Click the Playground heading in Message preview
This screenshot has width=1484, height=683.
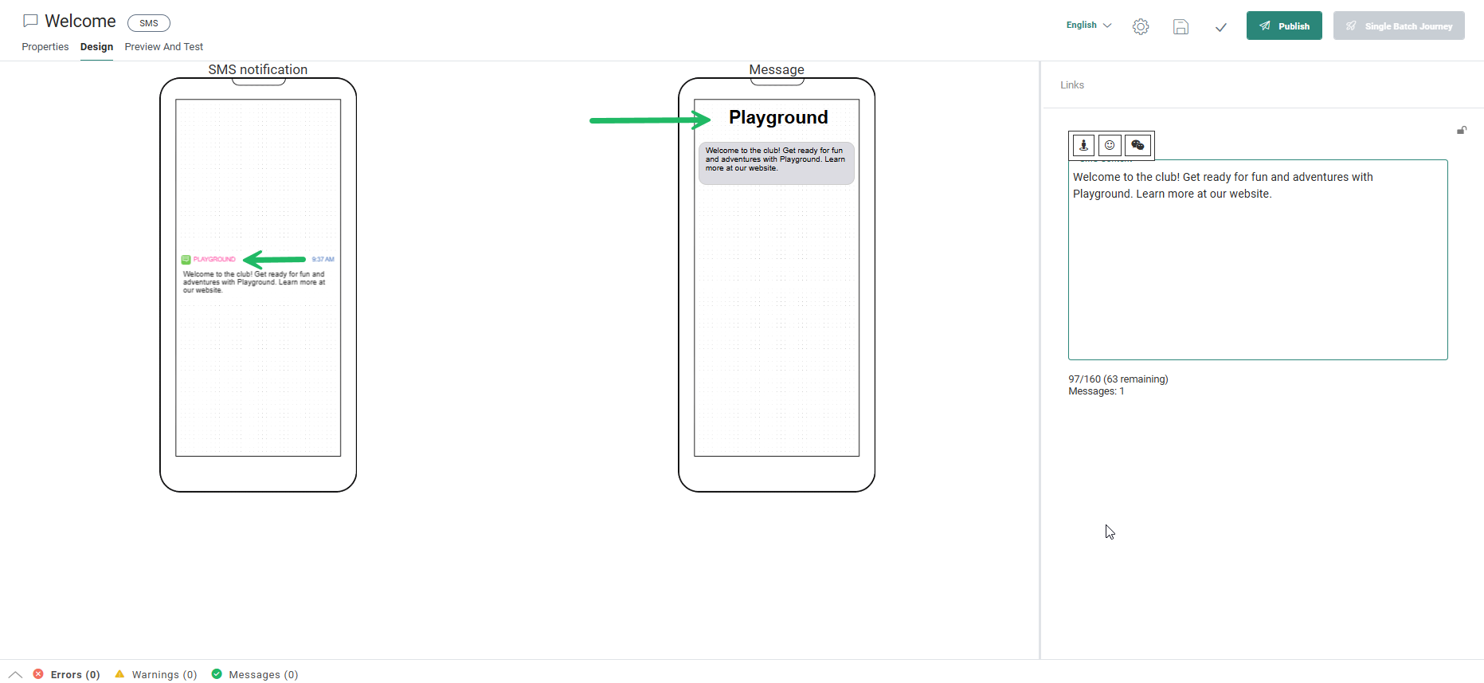click(778, 118)
